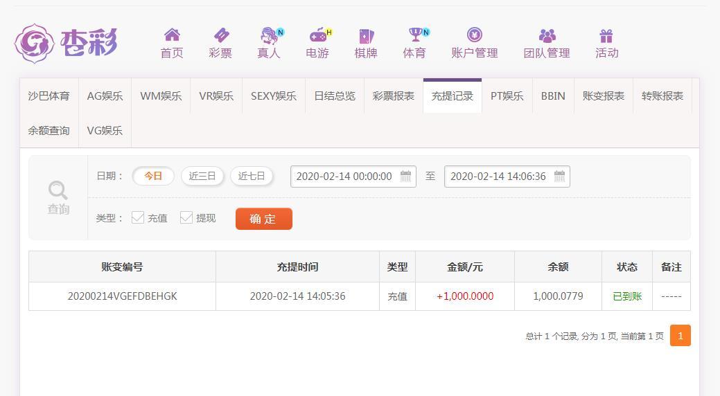
Task: Open the 首页 home icon
Action: click(x=172, y=35)
